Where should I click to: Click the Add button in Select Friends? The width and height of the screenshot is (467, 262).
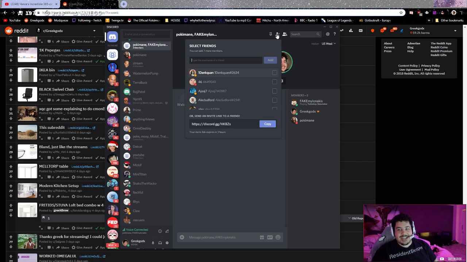coord(270,60)
